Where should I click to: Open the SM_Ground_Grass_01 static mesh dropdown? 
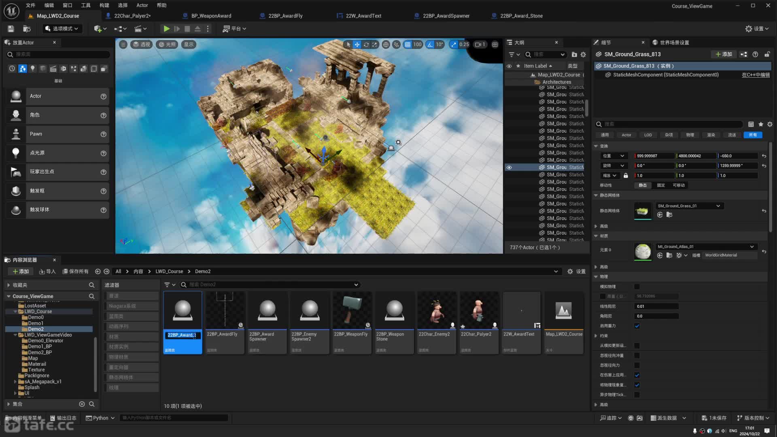tap(689, 206)
